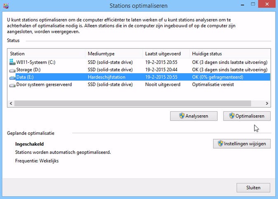The width and height of the screenshot is (278, 199).
Task: Select the Door systeem gereserveerd row
Action: [x=44, y=85]
